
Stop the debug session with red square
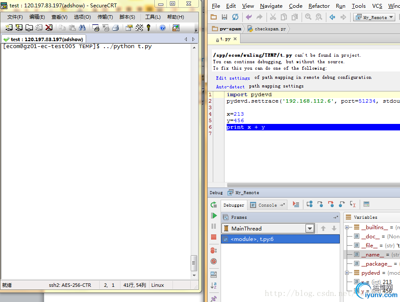(x=214, y=237)
